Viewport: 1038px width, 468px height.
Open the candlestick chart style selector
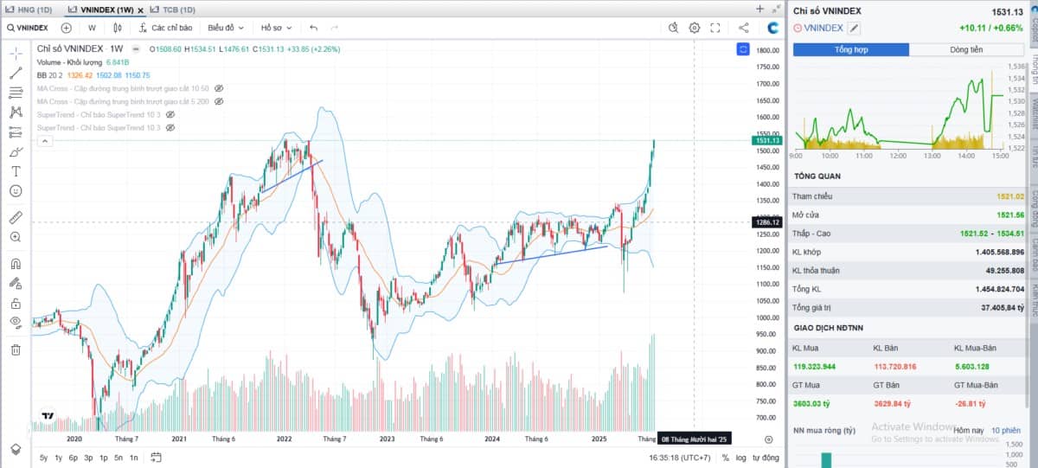[118, 28]
